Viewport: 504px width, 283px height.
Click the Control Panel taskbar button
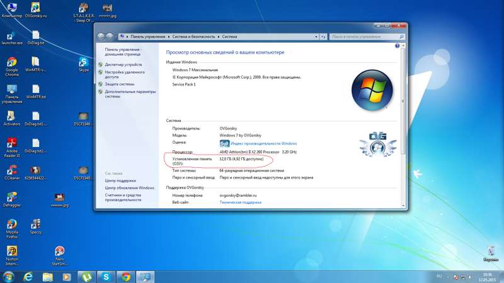(145, 277)
